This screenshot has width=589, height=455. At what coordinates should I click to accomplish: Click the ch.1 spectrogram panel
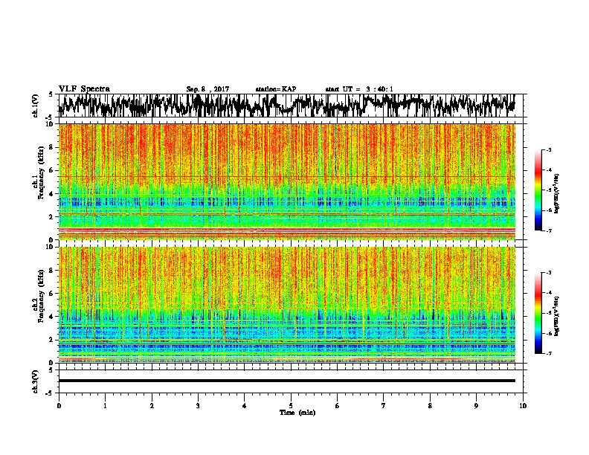pyautogui.click(x=287, y=181)
